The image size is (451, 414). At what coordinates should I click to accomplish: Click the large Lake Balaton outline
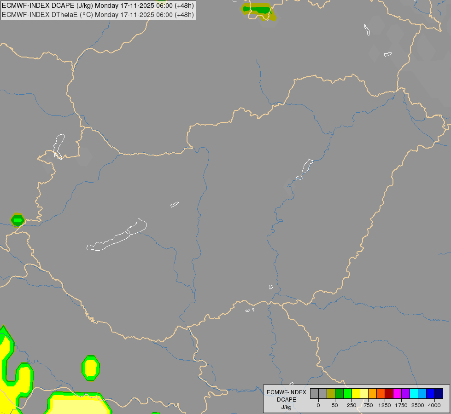[x=117, y=235]
